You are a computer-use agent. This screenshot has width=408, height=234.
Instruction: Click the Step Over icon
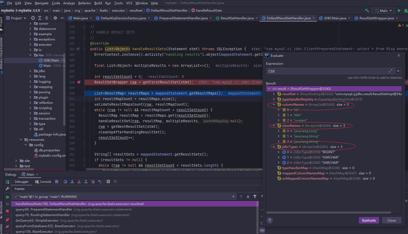(x=65, y=181)
